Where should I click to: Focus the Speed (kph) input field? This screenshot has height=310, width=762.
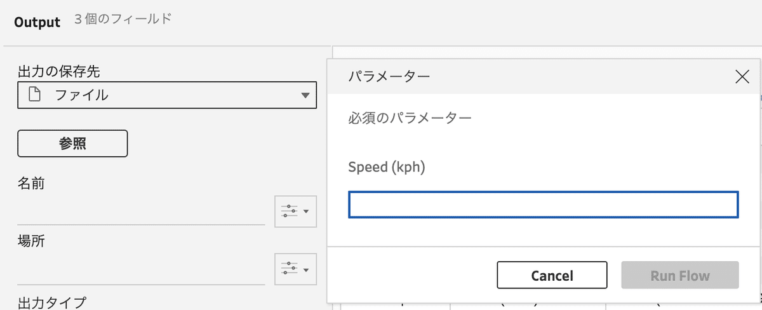[x=544, y=205]
